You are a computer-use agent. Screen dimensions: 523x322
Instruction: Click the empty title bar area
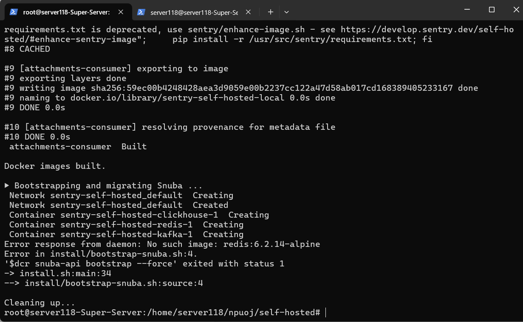pos(374,10)
